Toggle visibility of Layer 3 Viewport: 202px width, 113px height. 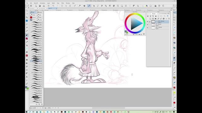tap(148, 25)
